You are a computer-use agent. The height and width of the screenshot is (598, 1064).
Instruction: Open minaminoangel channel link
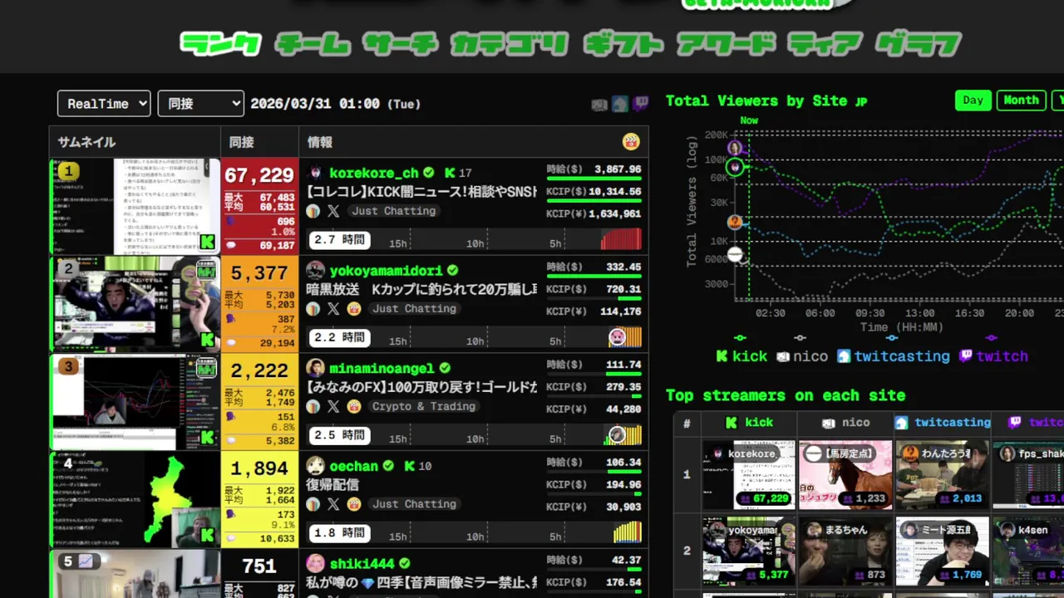pyautogui.click(x=382, y=368)
